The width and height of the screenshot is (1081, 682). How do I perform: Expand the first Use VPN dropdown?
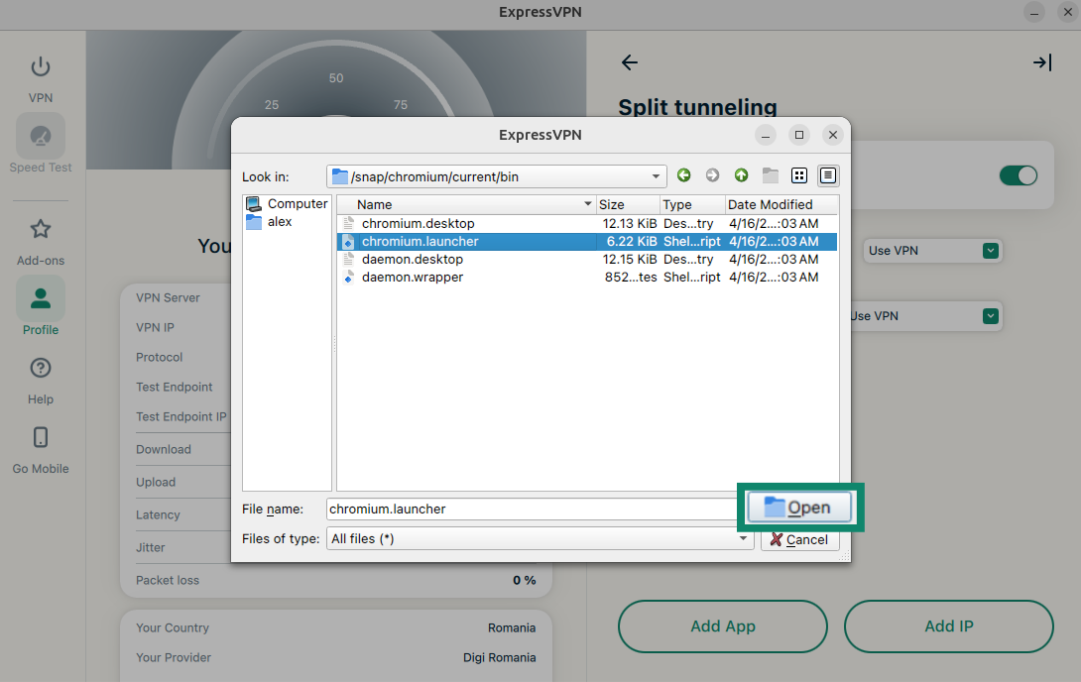(x=989, y=251)
